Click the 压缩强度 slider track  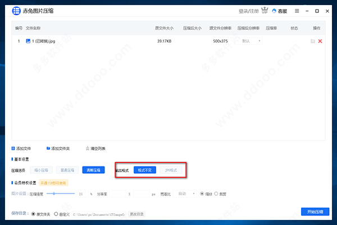61,193
